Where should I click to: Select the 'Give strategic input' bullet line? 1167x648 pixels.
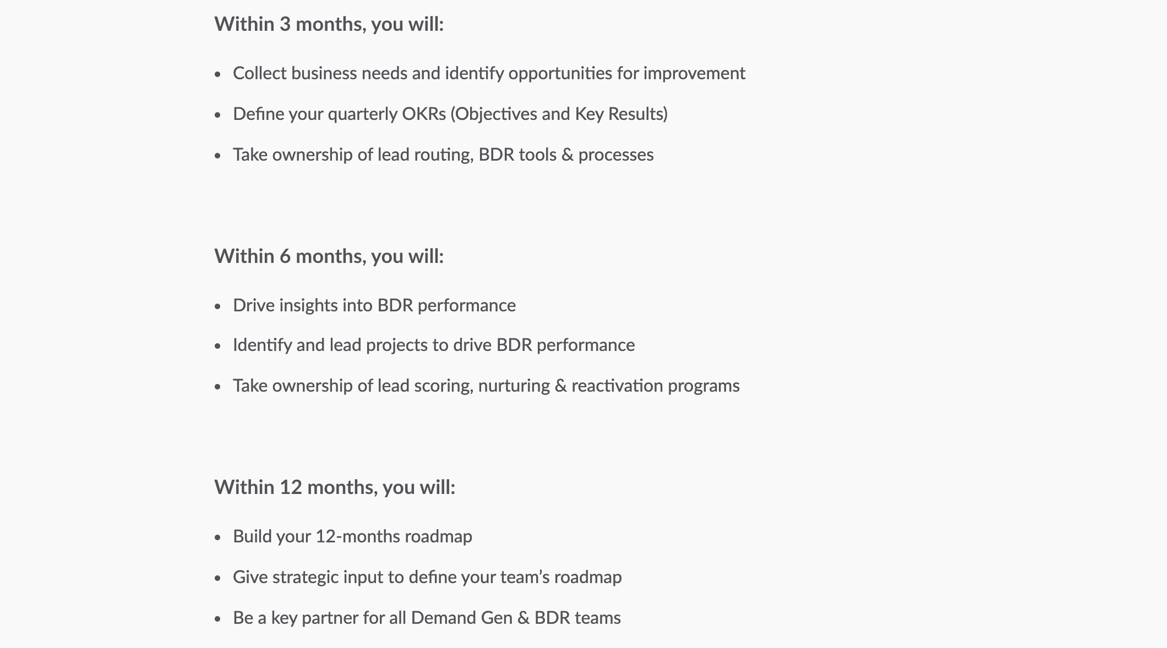pyautogui.click(x=427, y=578)
